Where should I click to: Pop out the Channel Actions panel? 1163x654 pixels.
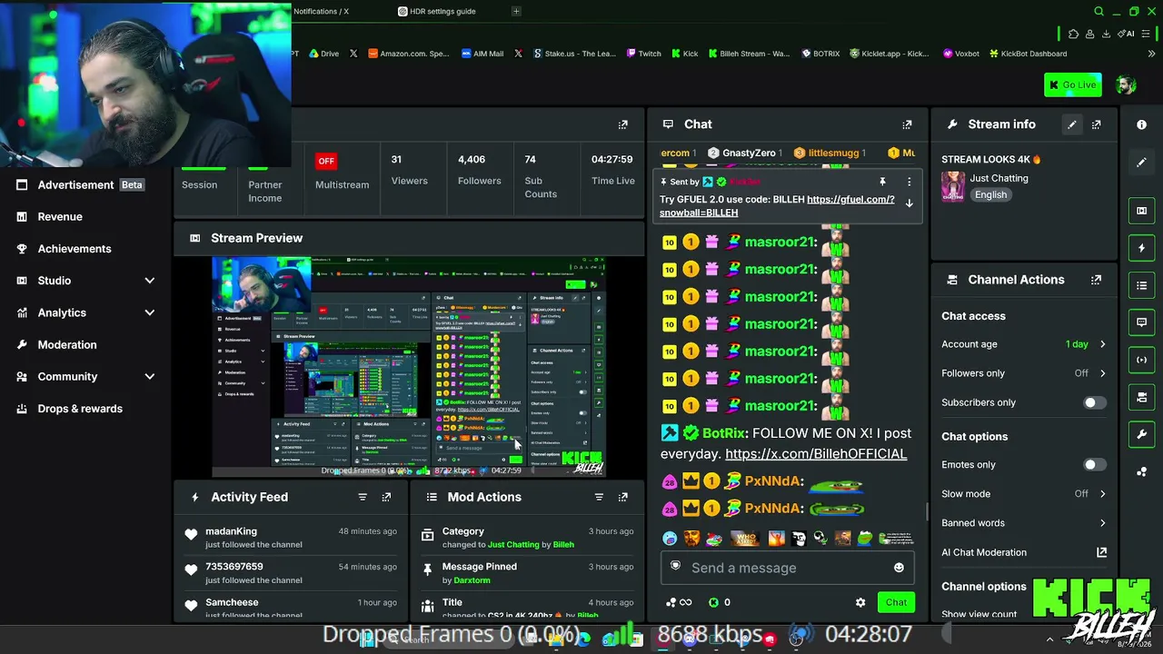1096,280
